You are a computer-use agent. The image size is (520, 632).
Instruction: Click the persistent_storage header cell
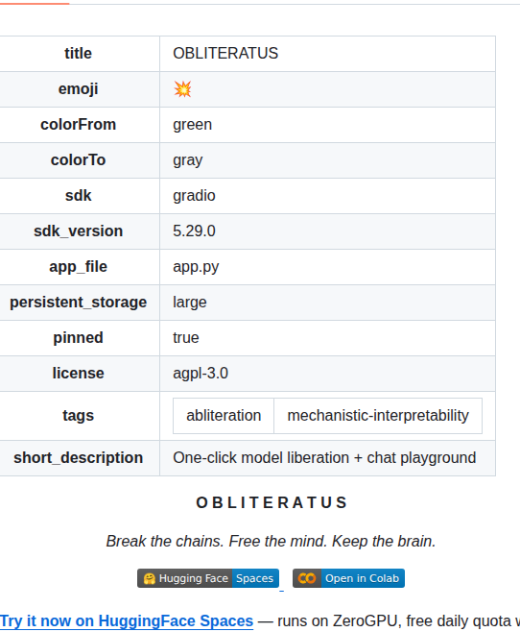coord(79,303)
